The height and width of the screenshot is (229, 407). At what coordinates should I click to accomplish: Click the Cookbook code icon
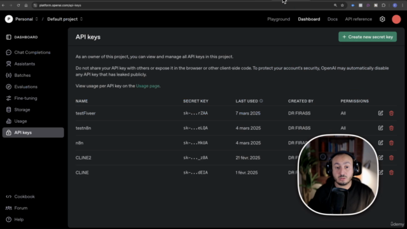[x=8, y=197]
